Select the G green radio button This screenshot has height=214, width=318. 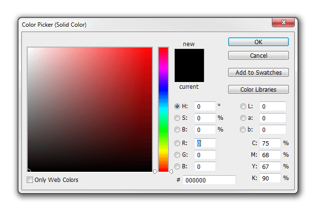(x=177, y=155)
